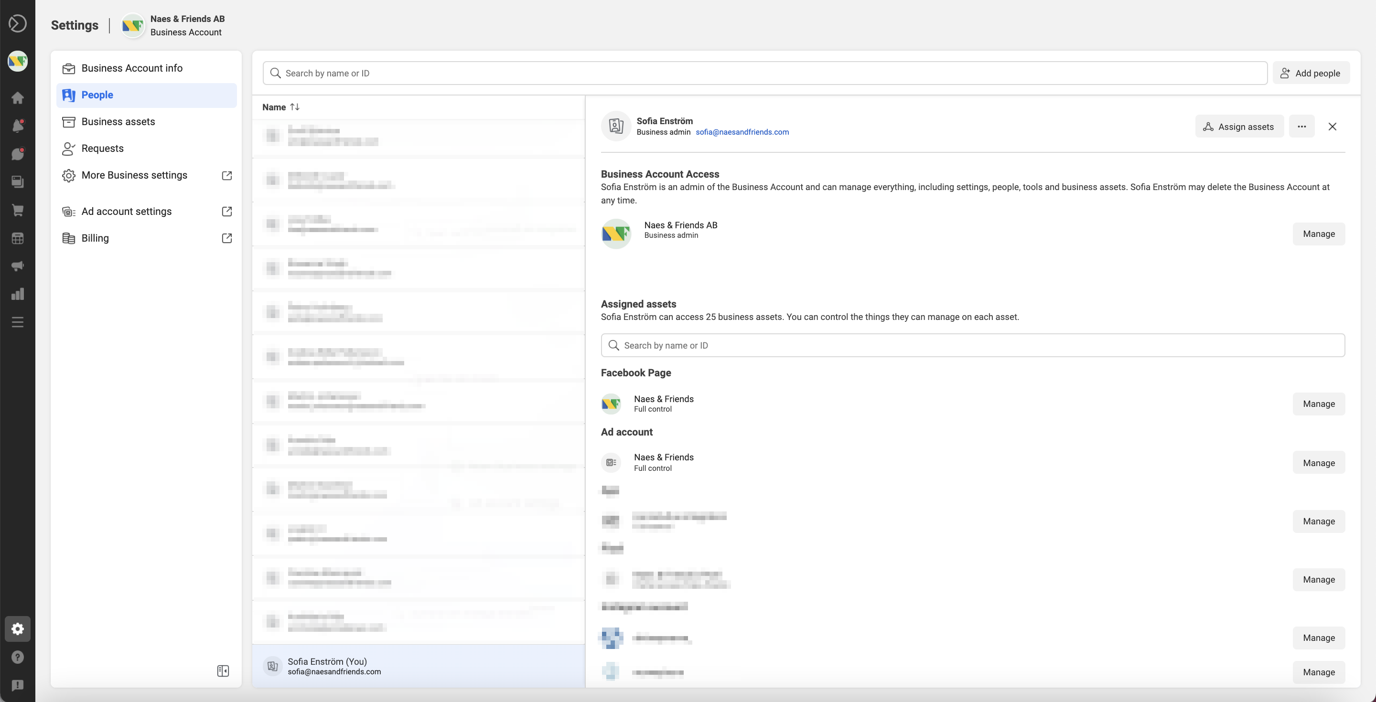Click the Business Account Access heading

[x=660, y=174]
